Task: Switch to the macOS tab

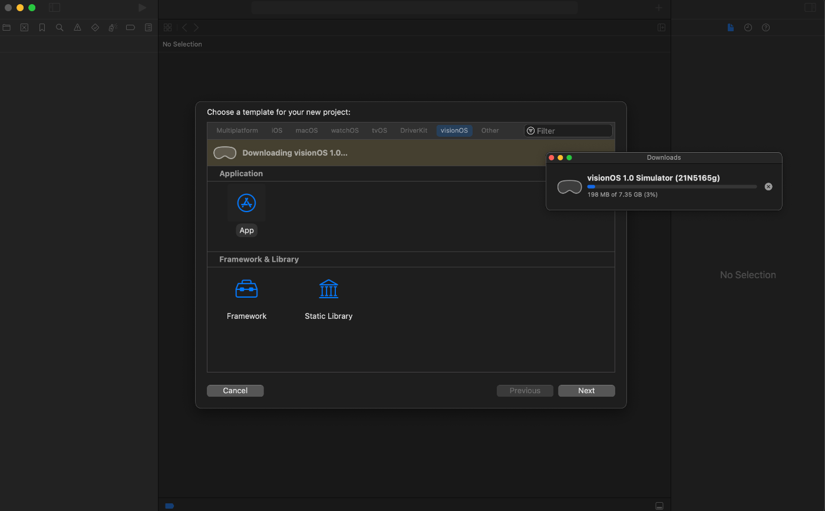Action: click(306, 131)
